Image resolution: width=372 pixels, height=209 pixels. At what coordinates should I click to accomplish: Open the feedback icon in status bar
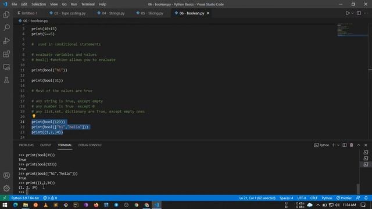[358, 198]
